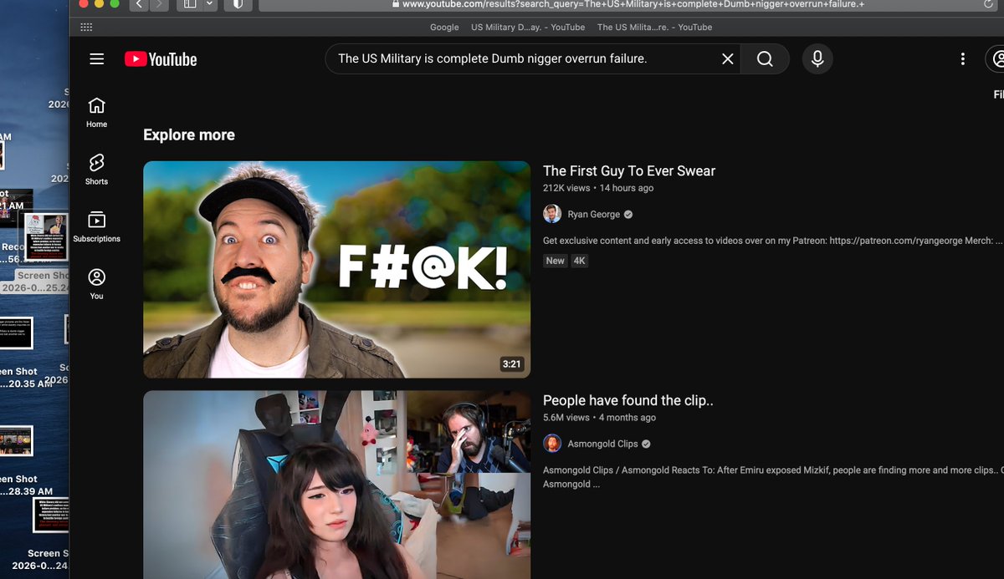Open the favorites grid icon in the bar
Viewport: 1004px width, 579px height.
click(x=86, y=27)
